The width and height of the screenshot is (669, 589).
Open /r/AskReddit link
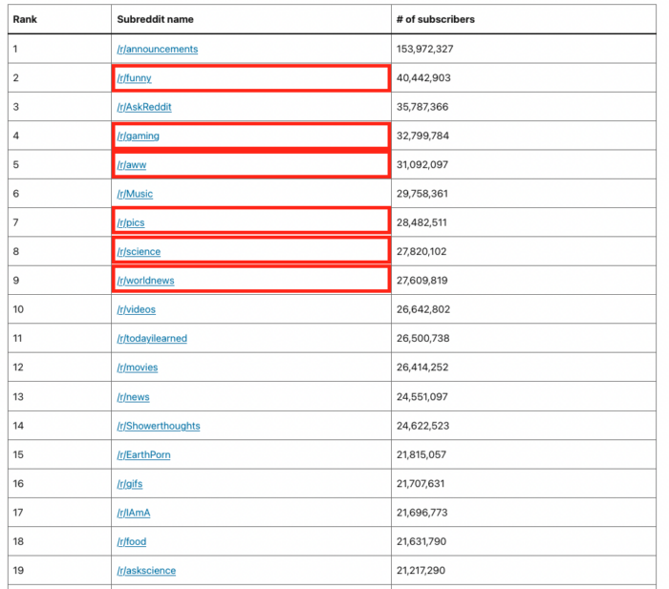tap(144, 107)
